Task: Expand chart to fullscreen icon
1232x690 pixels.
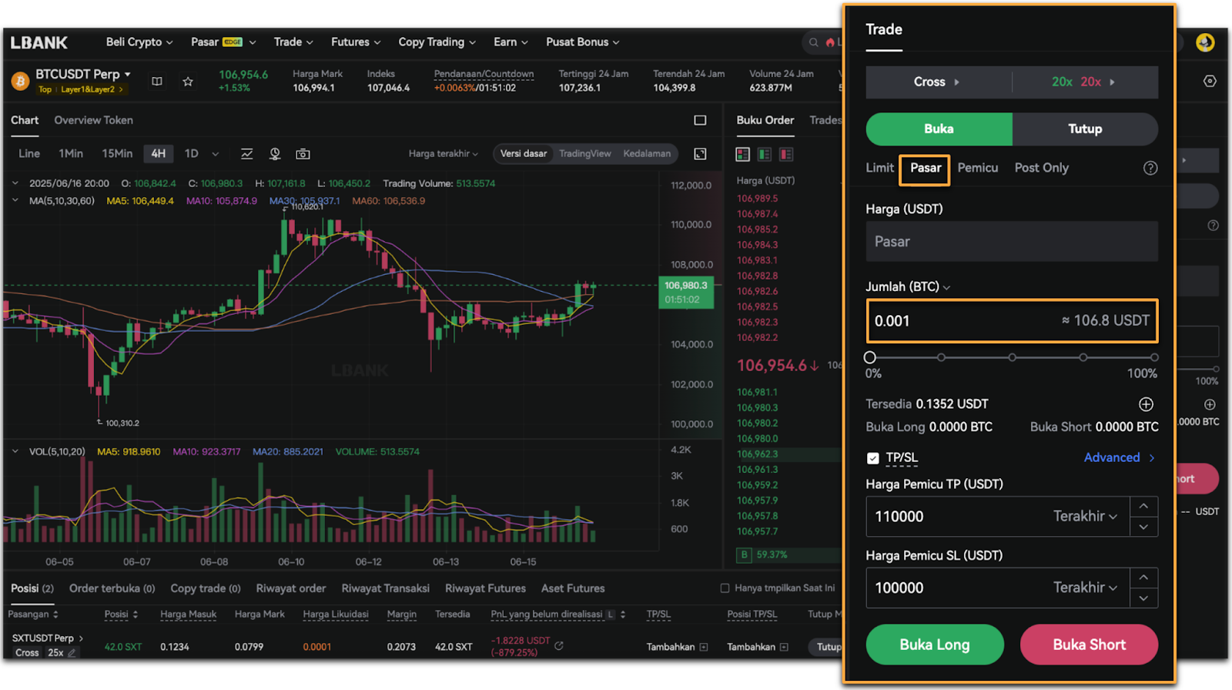Action: point(700,154)
